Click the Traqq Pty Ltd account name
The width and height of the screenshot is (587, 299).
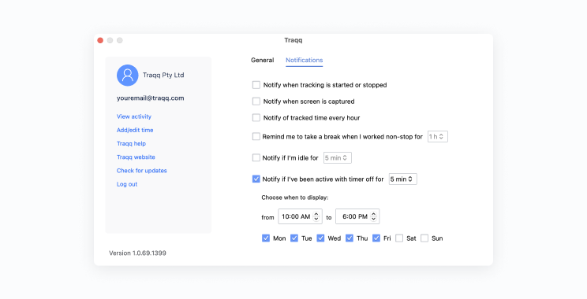coord(163,75)
